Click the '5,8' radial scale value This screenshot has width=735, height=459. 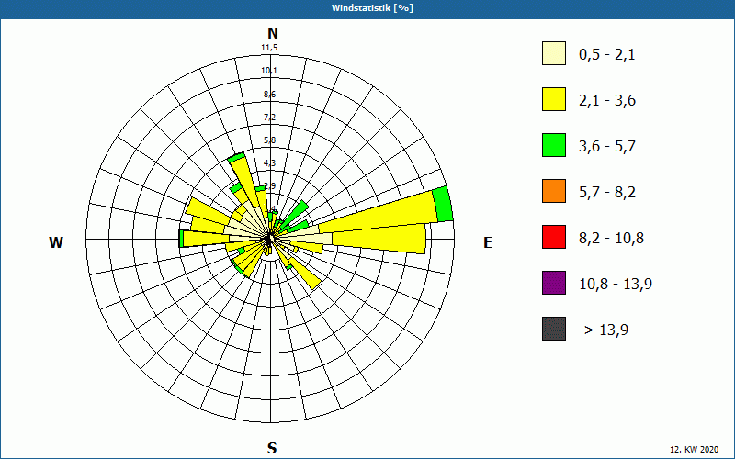[269, 140]
